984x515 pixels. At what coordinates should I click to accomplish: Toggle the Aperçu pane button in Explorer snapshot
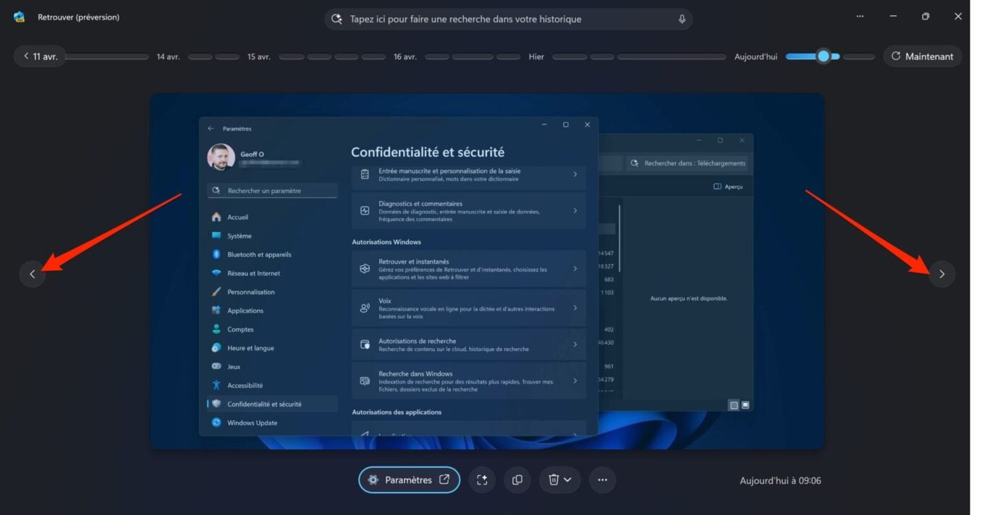(x=728, y=186)
